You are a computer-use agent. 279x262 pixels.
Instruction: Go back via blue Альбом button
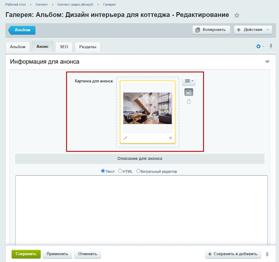22,30
